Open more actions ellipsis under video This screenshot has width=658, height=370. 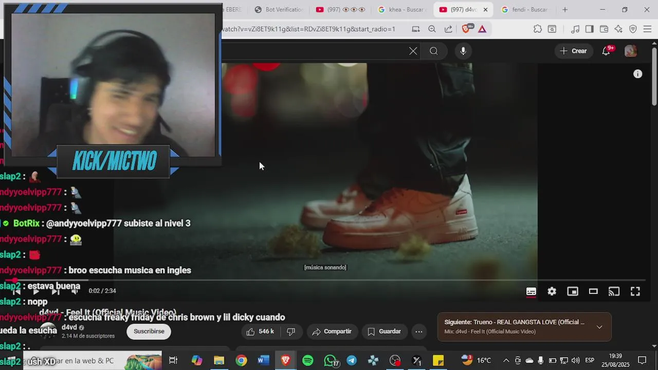419,331
